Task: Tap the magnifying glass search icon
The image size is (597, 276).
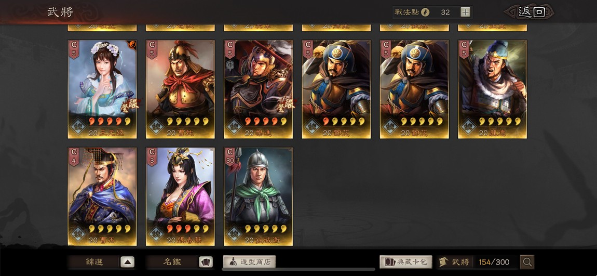Action: (527, 262)
